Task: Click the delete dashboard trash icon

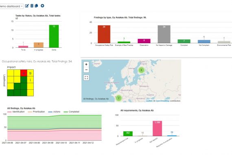Action: coord(32,6)
